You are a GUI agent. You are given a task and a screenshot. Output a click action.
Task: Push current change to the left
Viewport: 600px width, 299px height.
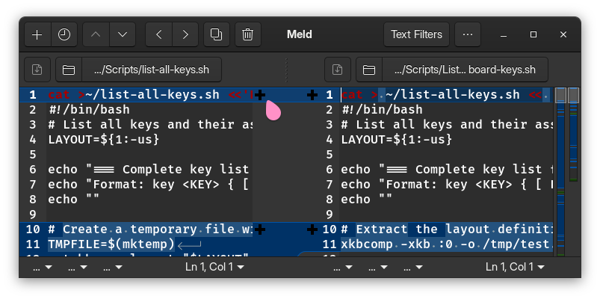tap(158, 34)
